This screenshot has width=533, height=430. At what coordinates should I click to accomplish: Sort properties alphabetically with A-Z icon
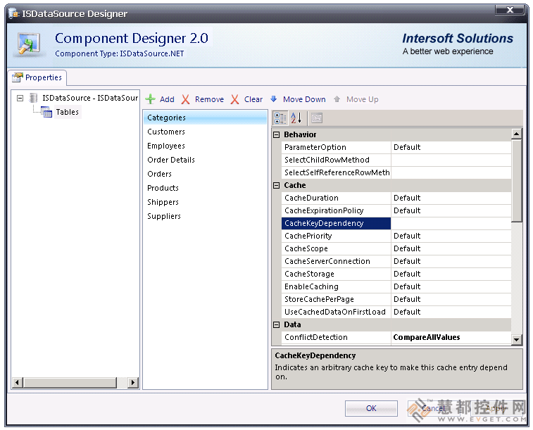(x=296, y=118)
